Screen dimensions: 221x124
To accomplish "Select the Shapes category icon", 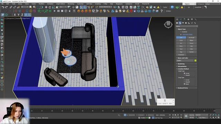I will click(180, 23).
